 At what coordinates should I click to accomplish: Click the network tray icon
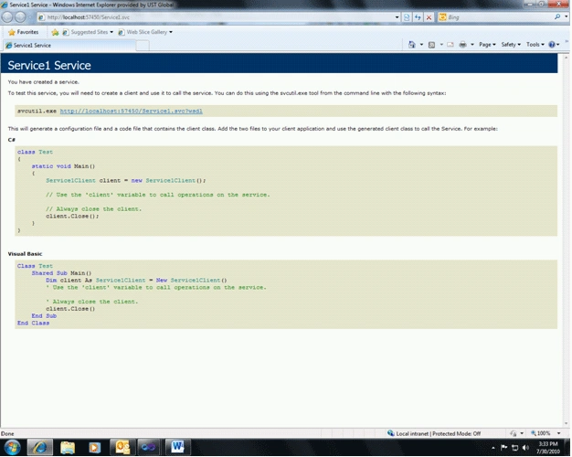click(x=515, y=448)
